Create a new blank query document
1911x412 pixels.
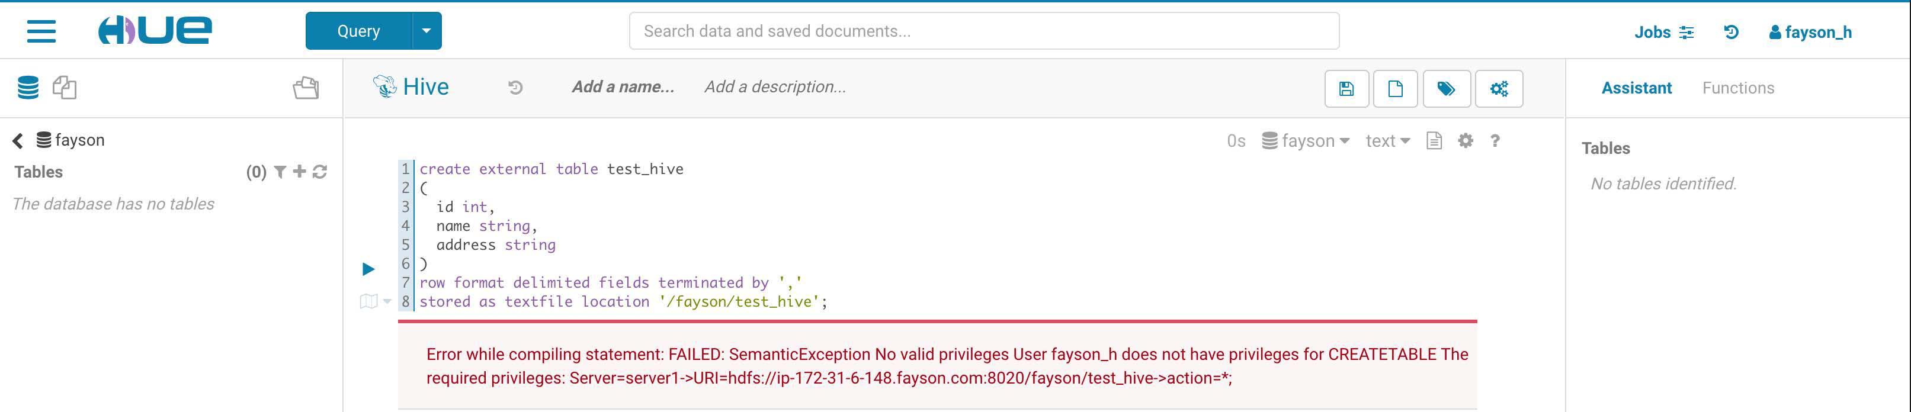tap(1396, 89)
